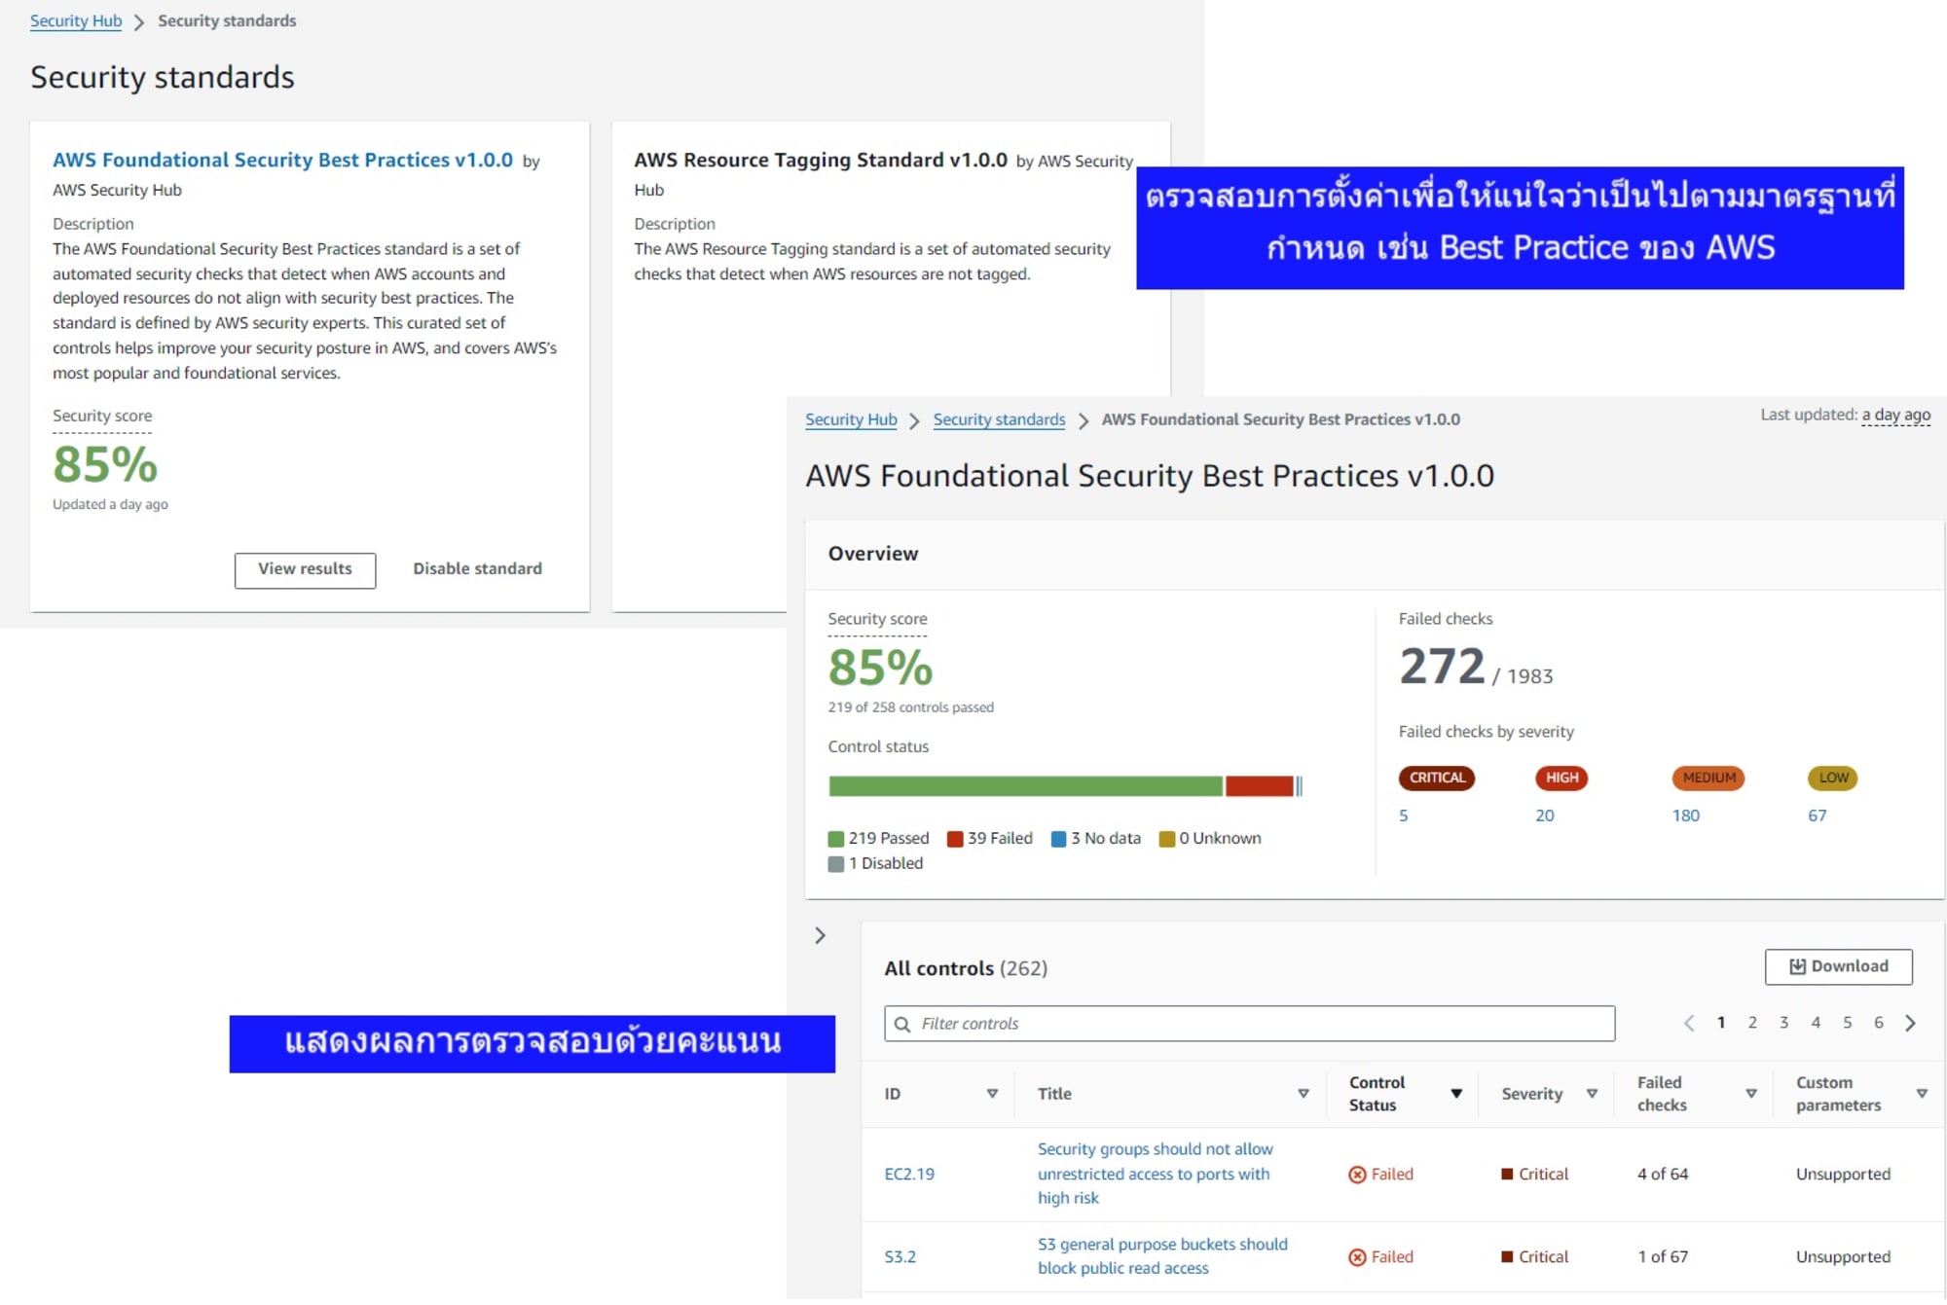Screen dimensions: 1947x1305
Task: Click the download icon in the Download button
Action: (x=1797, y=966)
